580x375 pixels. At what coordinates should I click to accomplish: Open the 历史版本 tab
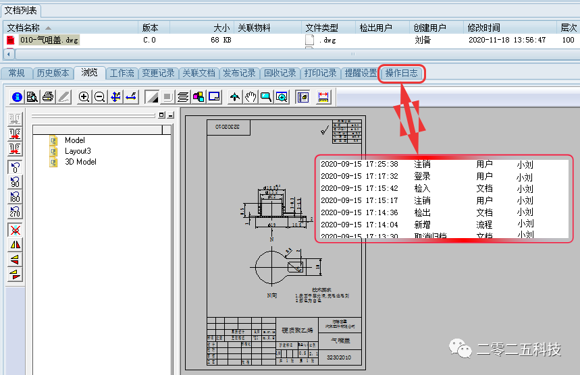pos(53,73)
